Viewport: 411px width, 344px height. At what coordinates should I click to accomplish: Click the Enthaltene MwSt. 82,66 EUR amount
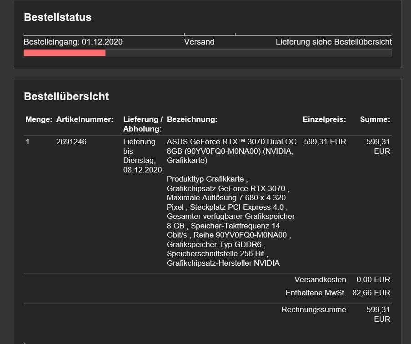tap(371, 293)
